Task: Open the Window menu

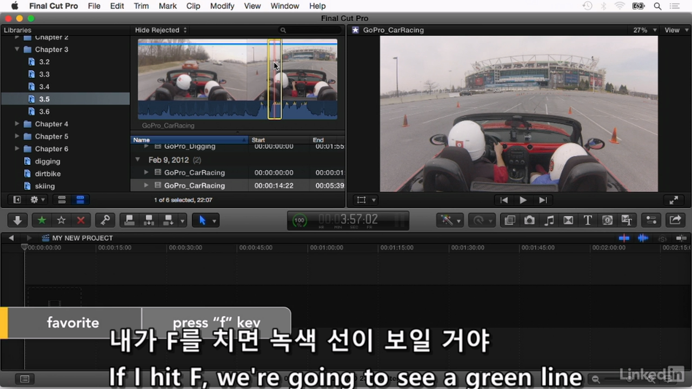Action: coord(284,6)
